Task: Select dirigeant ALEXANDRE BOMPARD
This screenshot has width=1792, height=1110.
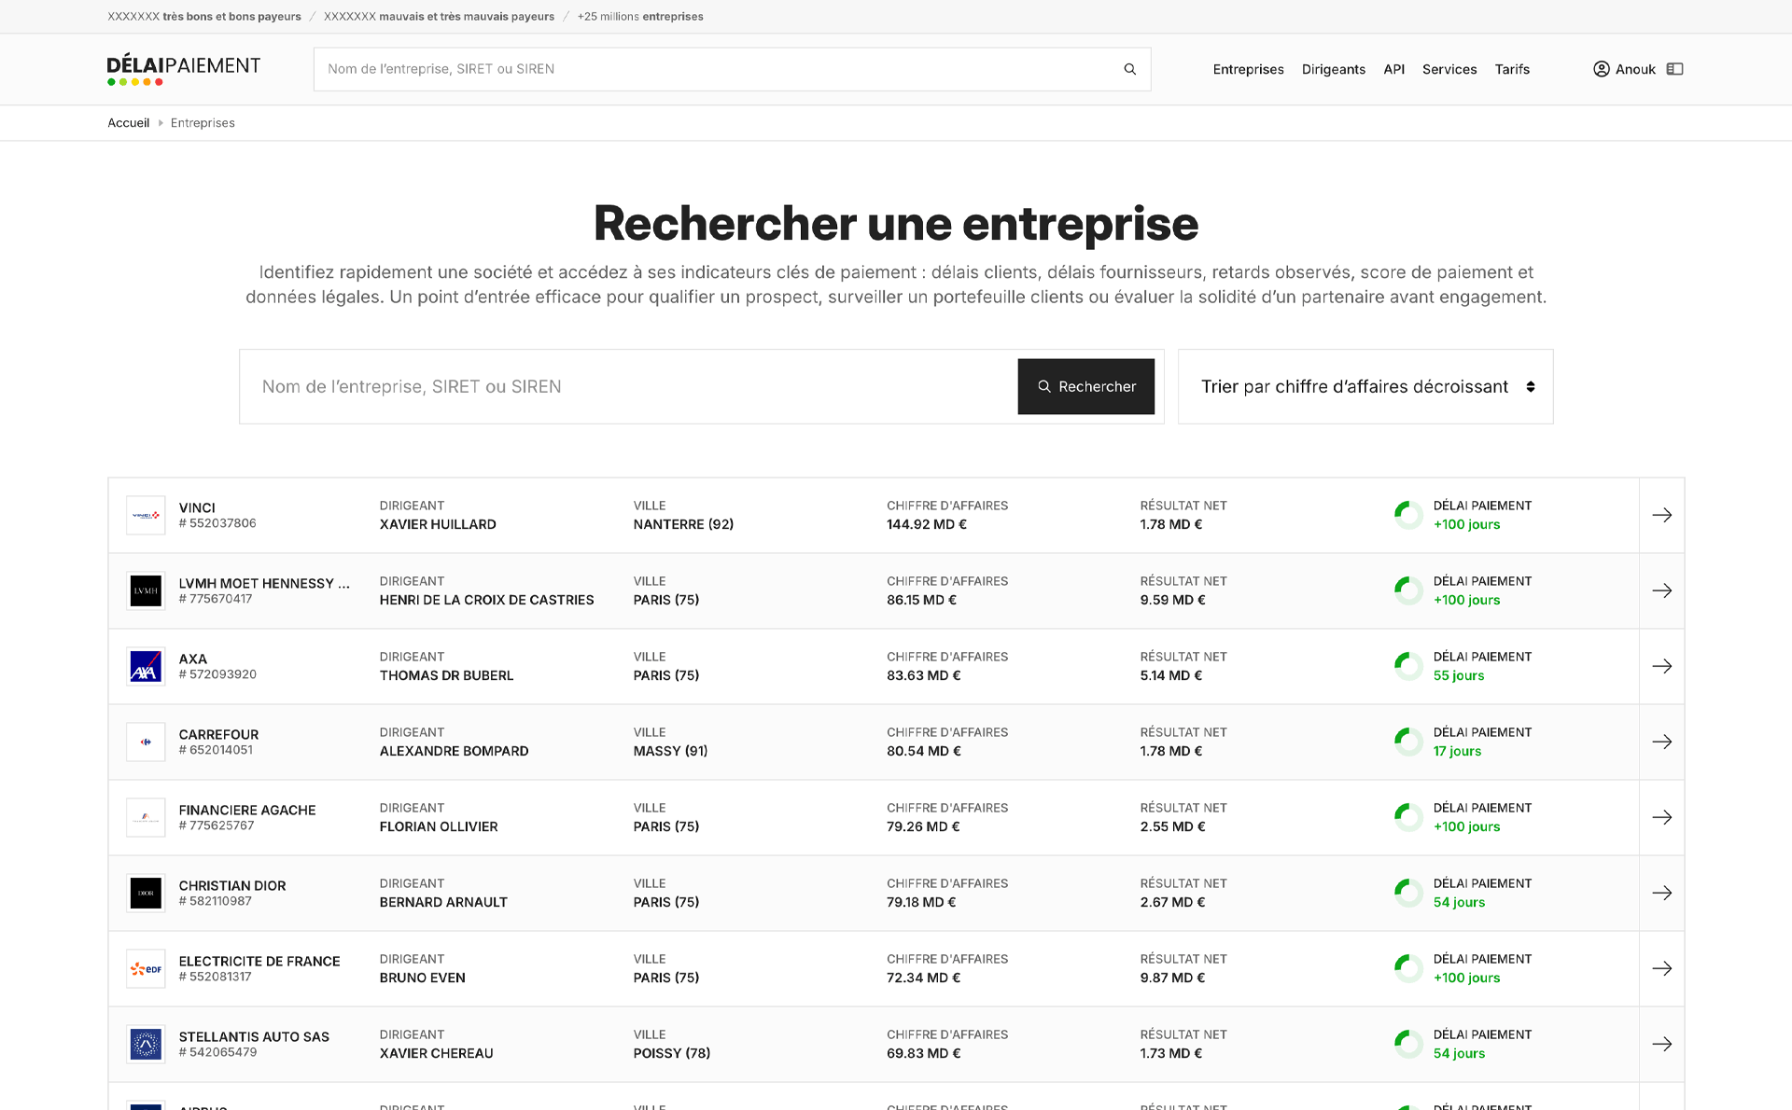Action: pos(454,751)
